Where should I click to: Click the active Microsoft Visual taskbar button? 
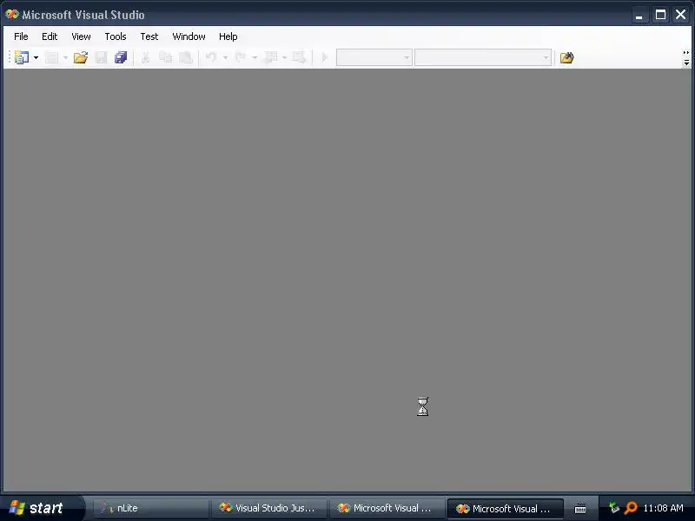coord(506,509)
